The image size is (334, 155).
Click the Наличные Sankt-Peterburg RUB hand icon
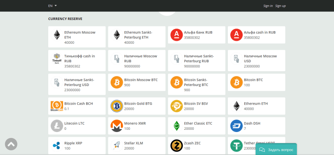pyautogui.click(x=177, y=59)
